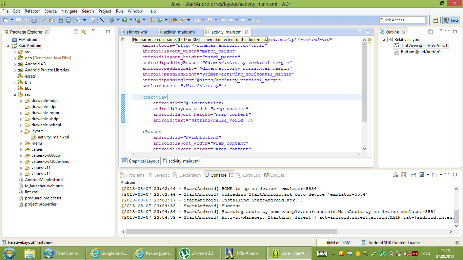Image resolution: width=463 pixels, height=260 pixels.
Task: Open the Android Virtual Device Manager icon
Action: tap(68, 20)
